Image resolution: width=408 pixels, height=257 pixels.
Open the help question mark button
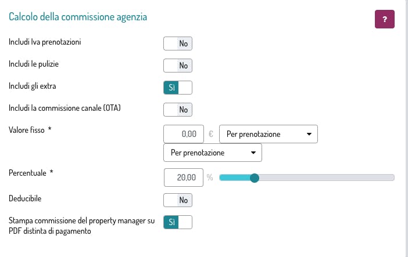(x=385, y=19)
